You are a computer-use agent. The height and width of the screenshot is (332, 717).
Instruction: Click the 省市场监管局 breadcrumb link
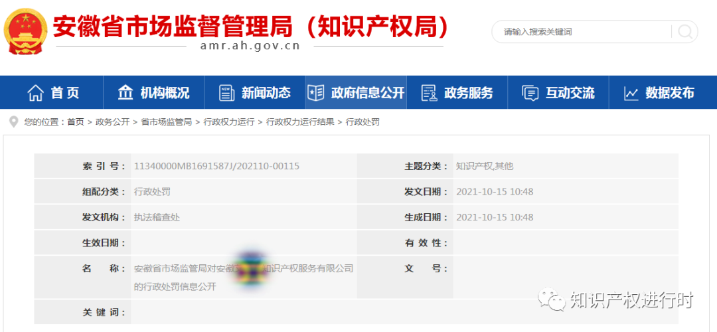(167, 122)
